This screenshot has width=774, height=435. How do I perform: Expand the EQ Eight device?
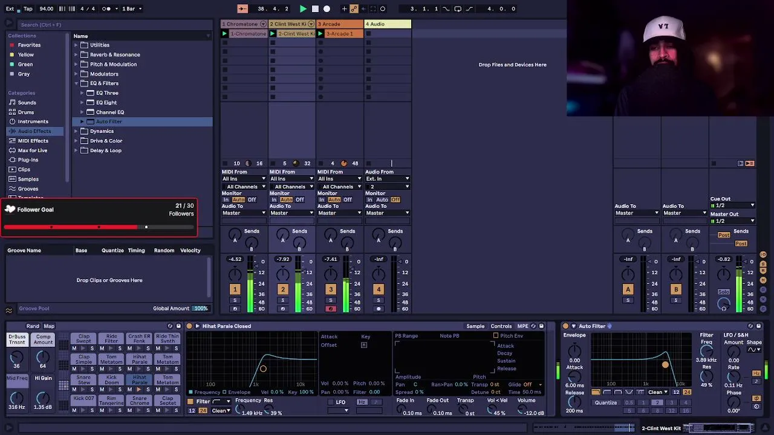pos(82,103)
